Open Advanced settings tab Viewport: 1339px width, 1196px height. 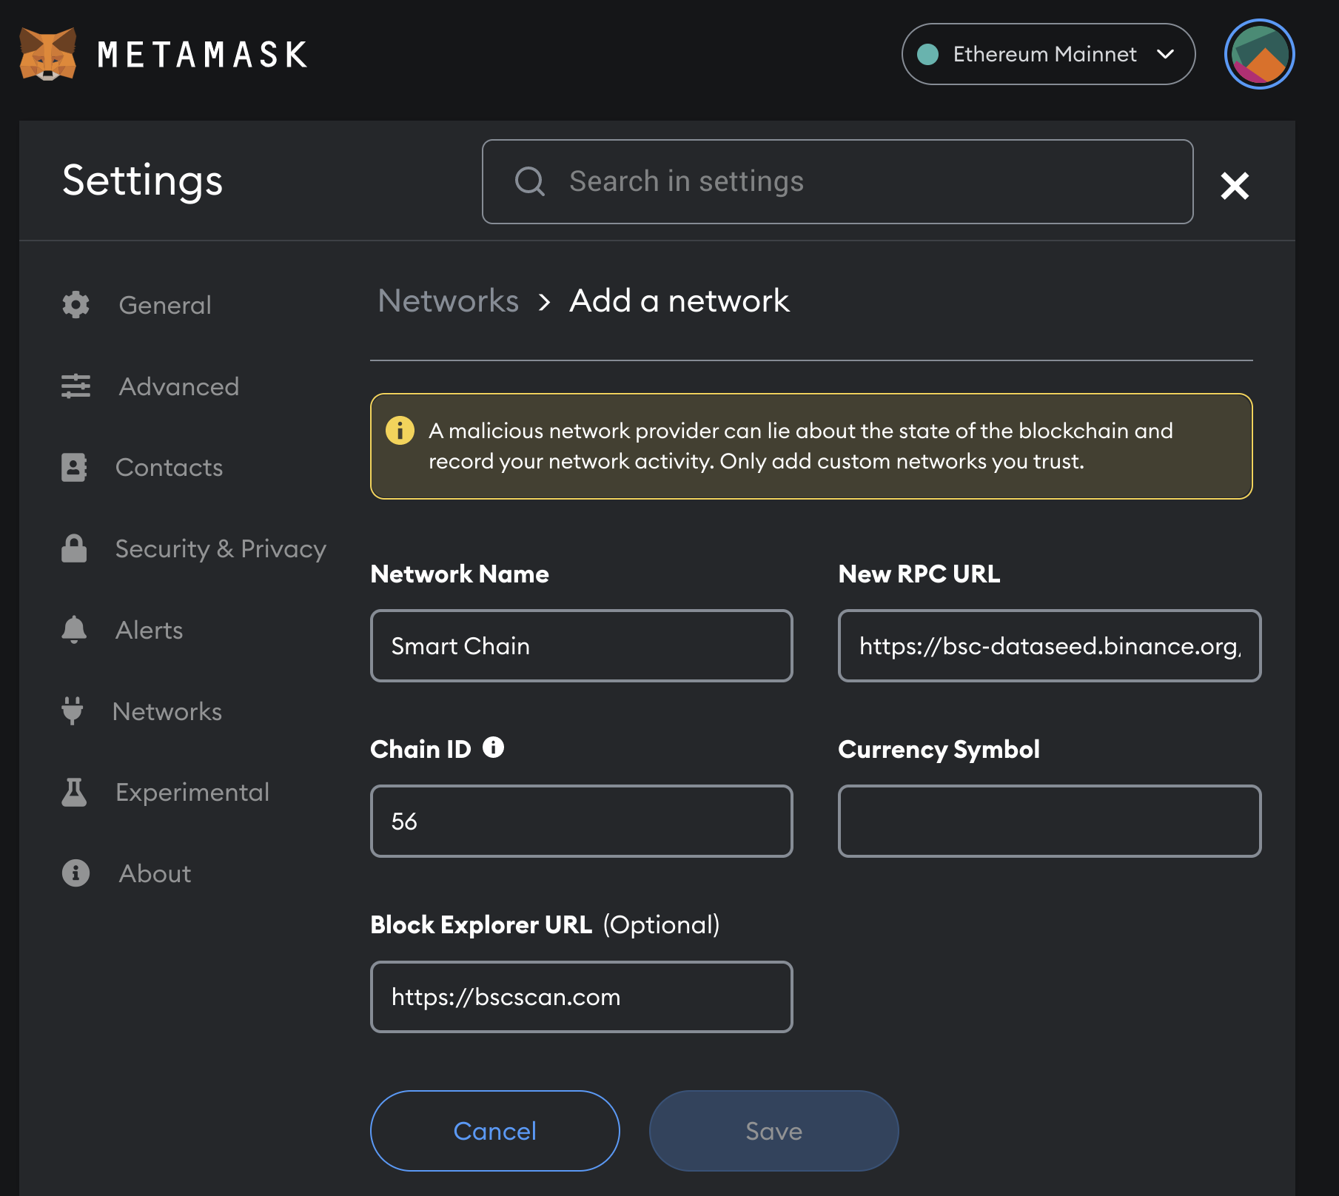(x=179, y=386)
